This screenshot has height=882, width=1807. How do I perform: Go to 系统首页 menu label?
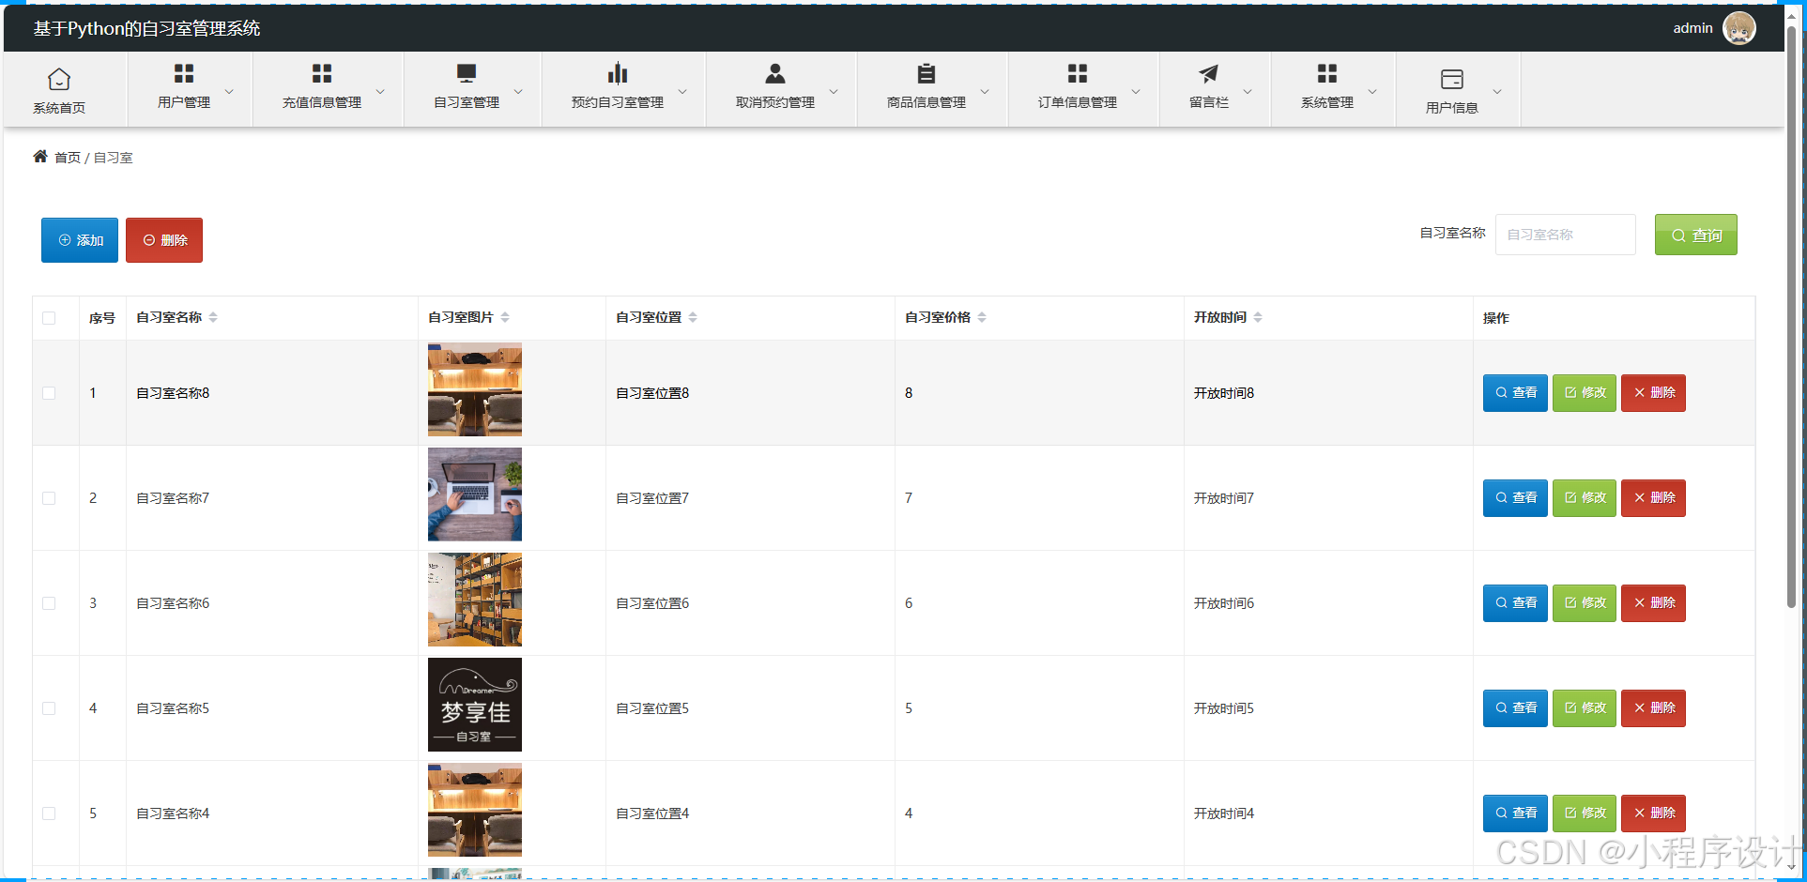coord(59,108)
